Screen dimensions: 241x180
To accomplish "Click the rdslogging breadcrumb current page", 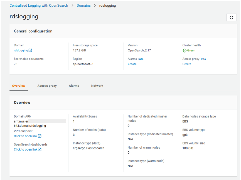I will [107, 6].
